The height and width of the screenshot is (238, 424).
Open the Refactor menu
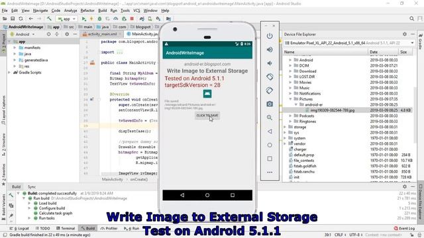(87, 11)
